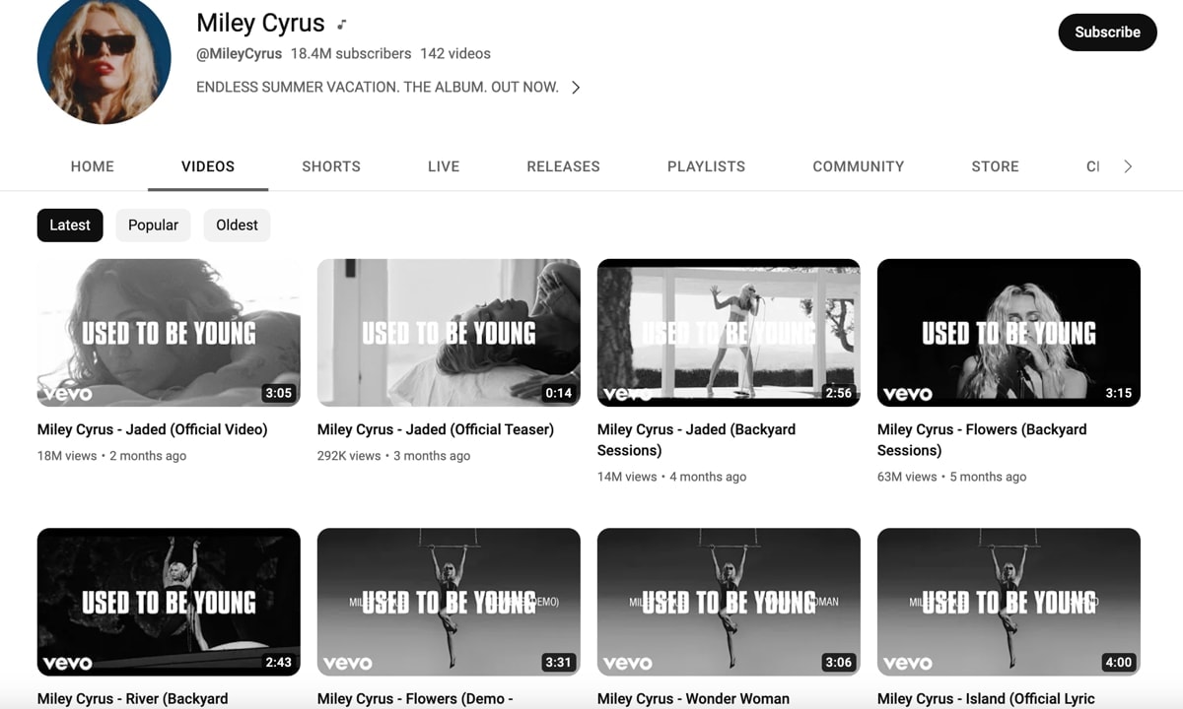Image resolution: width=1183 pixels, height=709 pixels.
Task: View the COMMUNITY tab
Action: click(x=858, y=166)
